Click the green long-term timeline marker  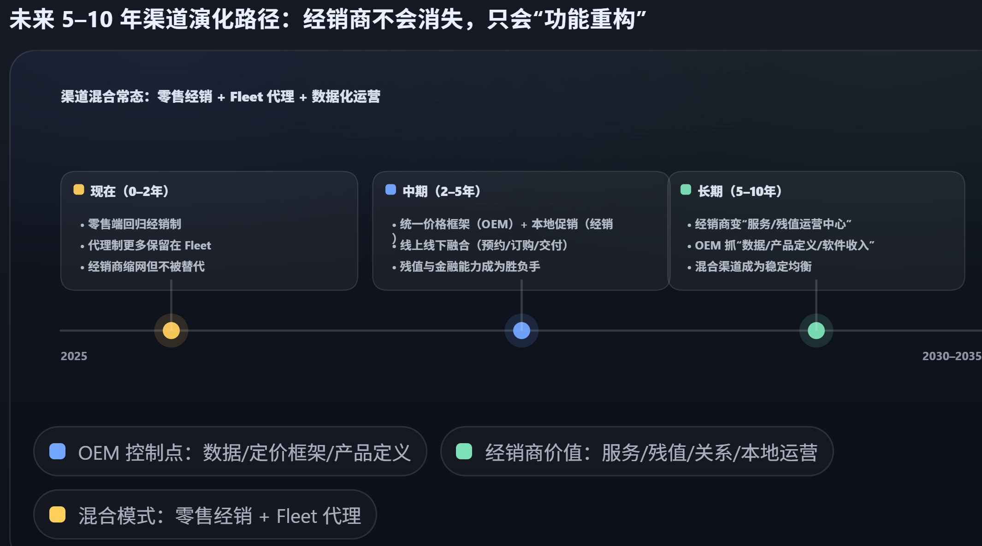pos(816,331)
